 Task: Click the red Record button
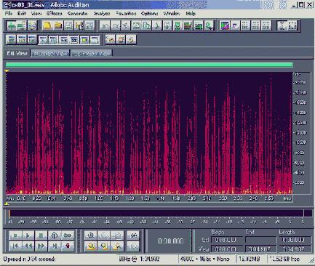tap(67, 246)
